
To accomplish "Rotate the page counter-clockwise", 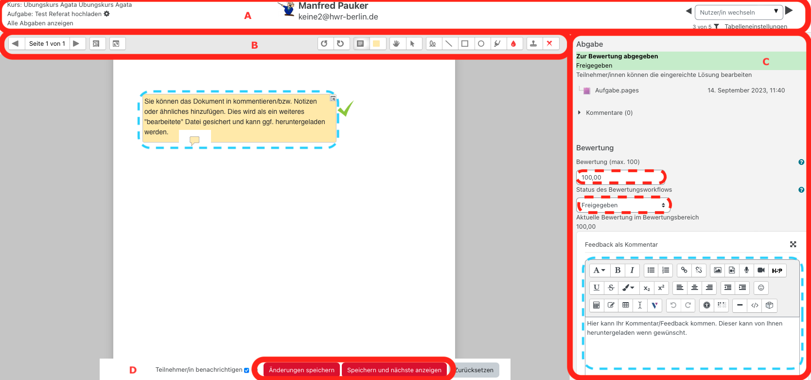I will pyautogui.click(x=324, y=44).
